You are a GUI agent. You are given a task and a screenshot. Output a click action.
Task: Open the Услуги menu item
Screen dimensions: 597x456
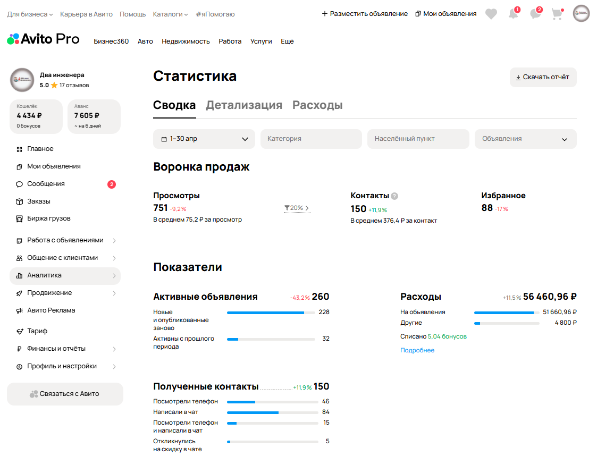261,41
